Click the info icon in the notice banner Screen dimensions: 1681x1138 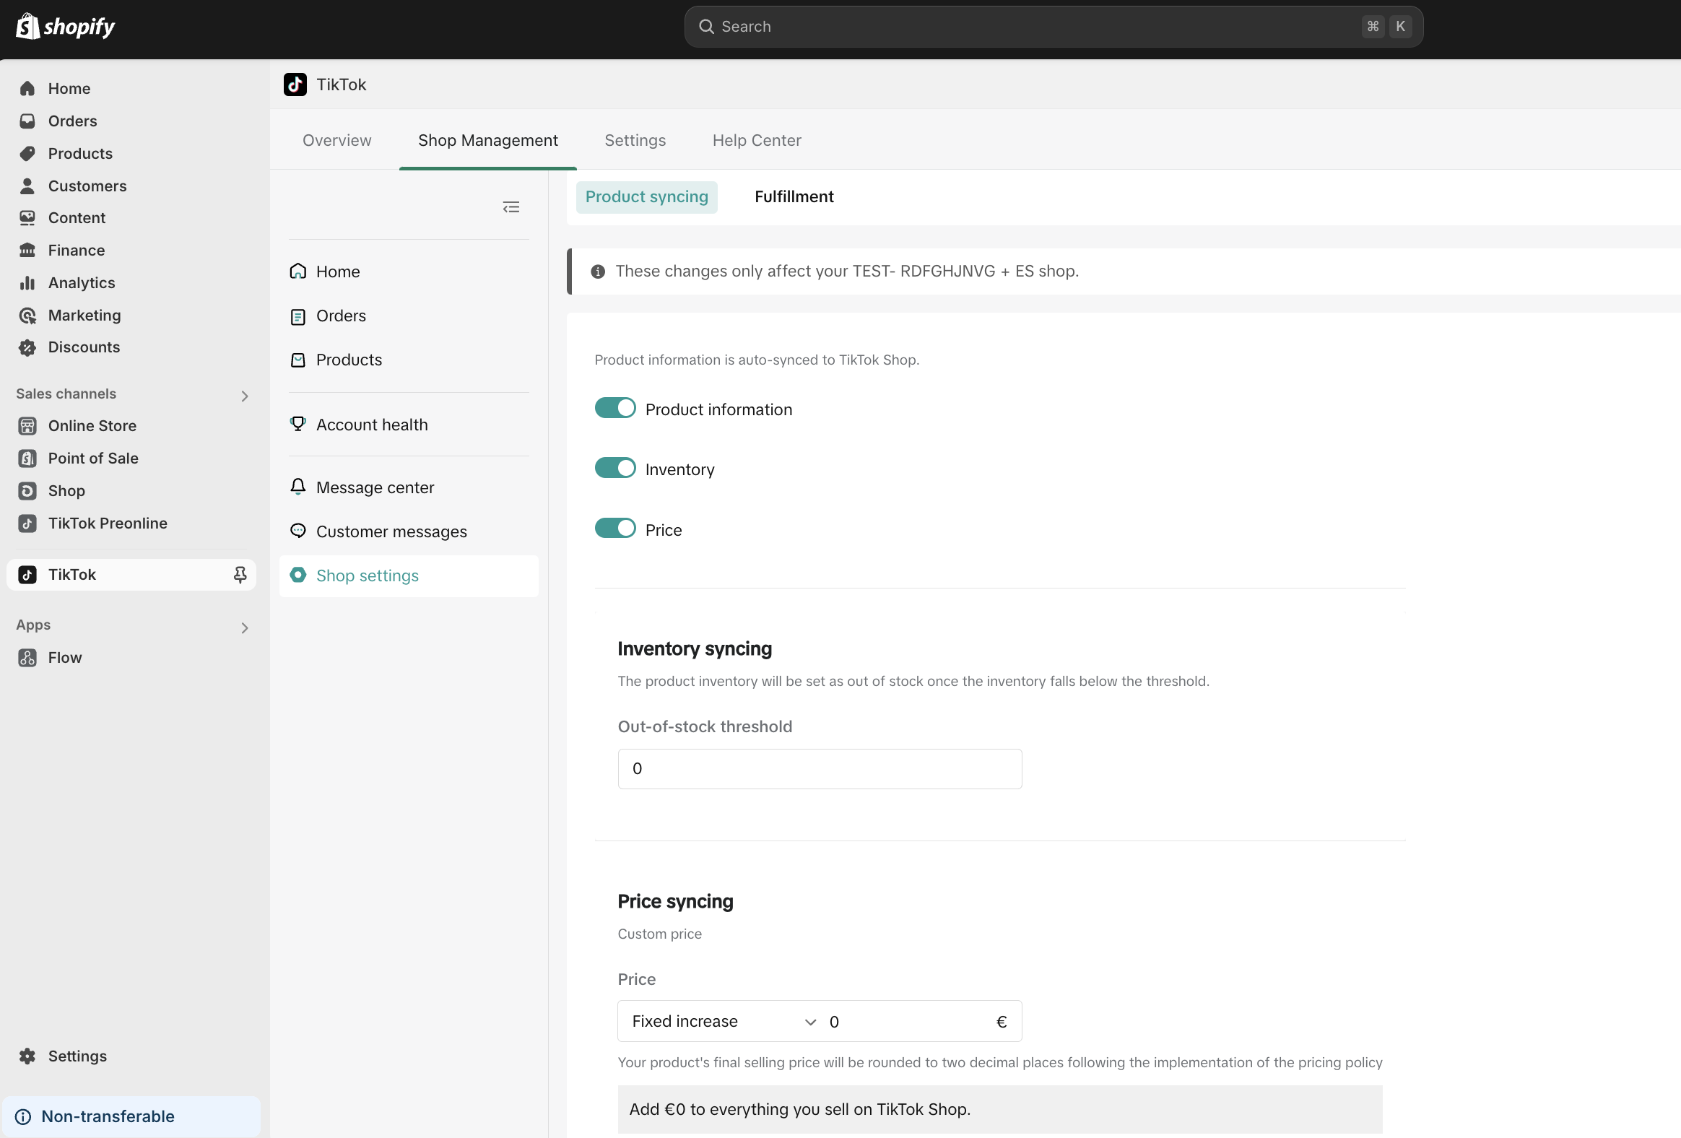[598, 272]
